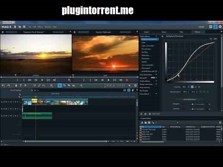The width and height of the screenshot is (223, 167).
Task: Switch to the Effects tab in media pool
Action: point(197,32)
